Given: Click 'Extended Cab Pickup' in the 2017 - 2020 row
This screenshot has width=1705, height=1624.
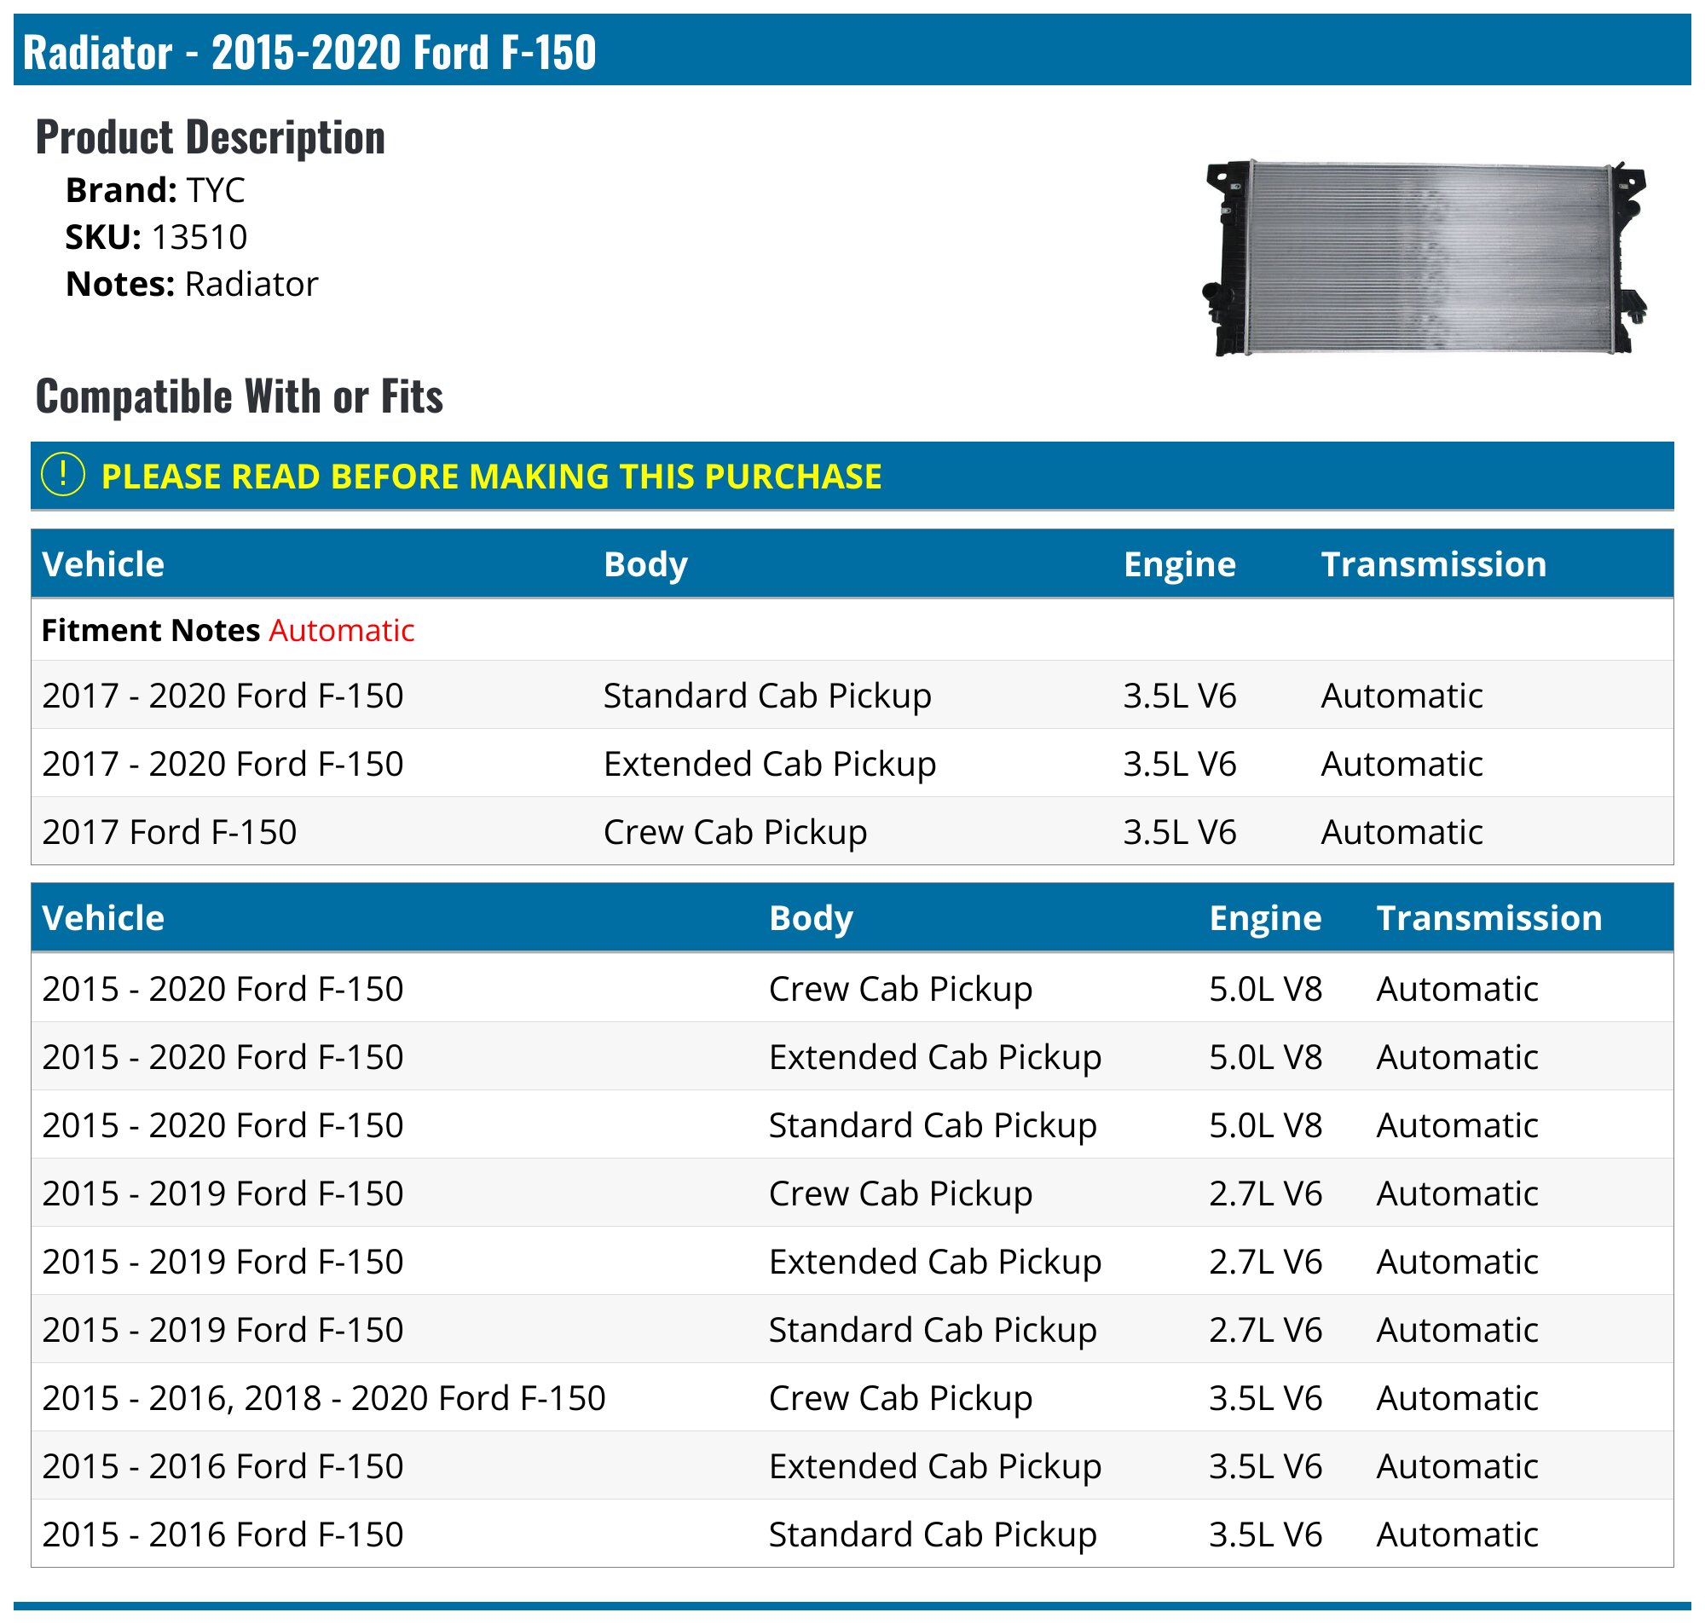Looking at the screenshot, I should 770,765.
